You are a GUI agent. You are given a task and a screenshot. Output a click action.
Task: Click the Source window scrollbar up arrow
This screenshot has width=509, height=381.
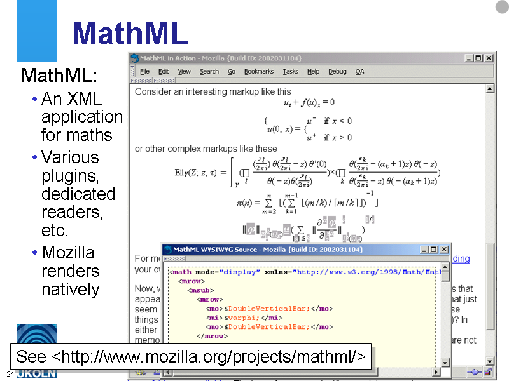pyautogui.click(x=445, y=267)
